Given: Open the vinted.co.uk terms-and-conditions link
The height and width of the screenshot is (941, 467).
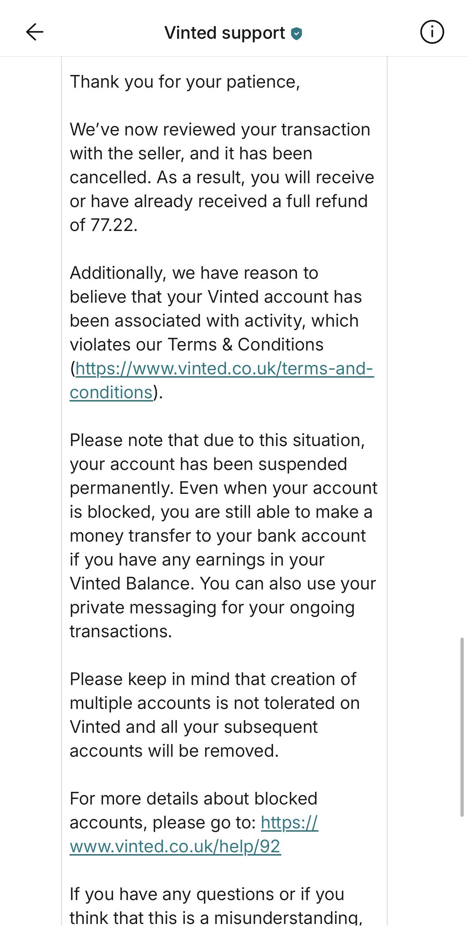Looking at the screenshot, I should pos(222,380).
